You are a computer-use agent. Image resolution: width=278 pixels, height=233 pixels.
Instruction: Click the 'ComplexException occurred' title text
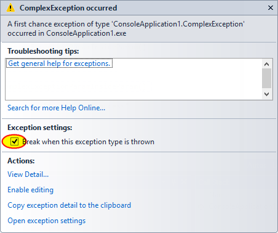(x=68, y=8)
